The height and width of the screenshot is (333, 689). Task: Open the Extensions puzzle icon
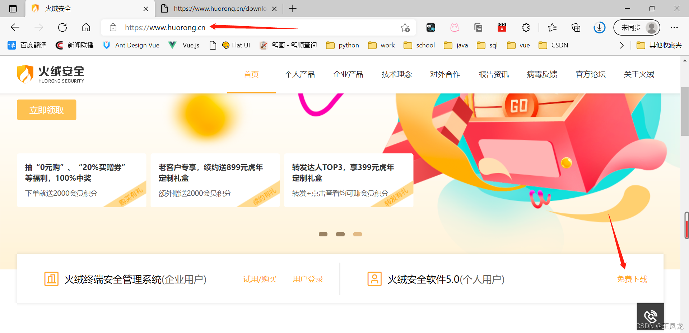click(526, 27)
